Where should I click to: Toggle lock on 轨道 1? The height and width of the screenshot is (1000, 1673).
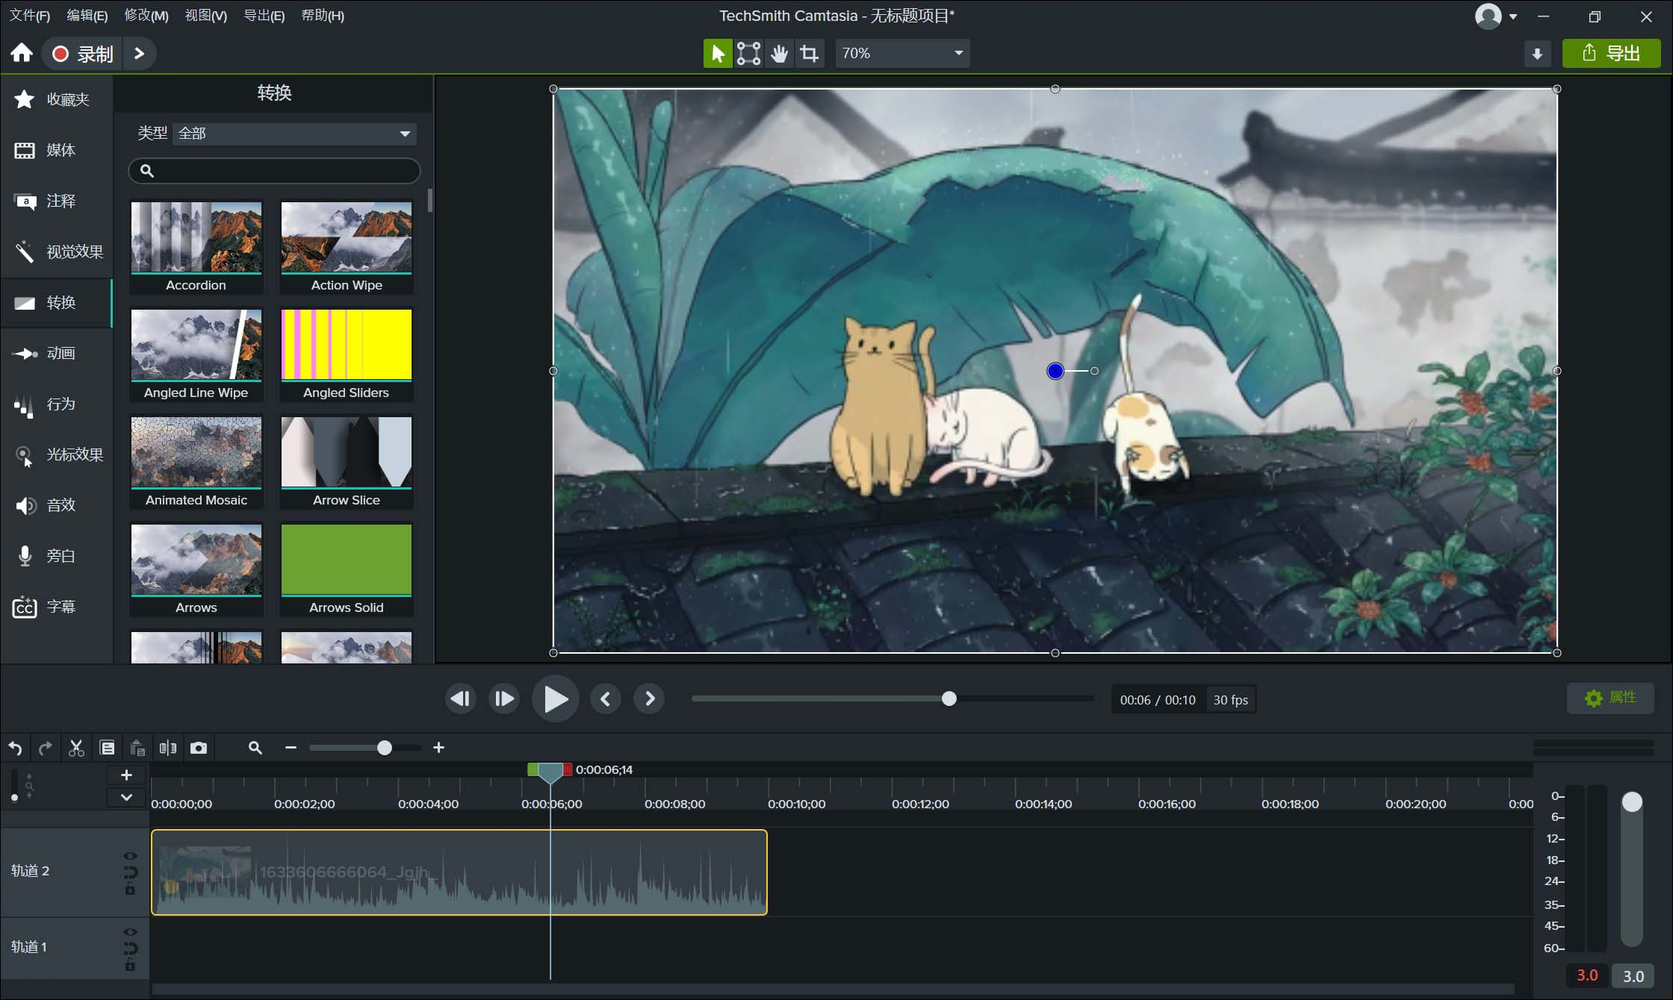point(130,964)
